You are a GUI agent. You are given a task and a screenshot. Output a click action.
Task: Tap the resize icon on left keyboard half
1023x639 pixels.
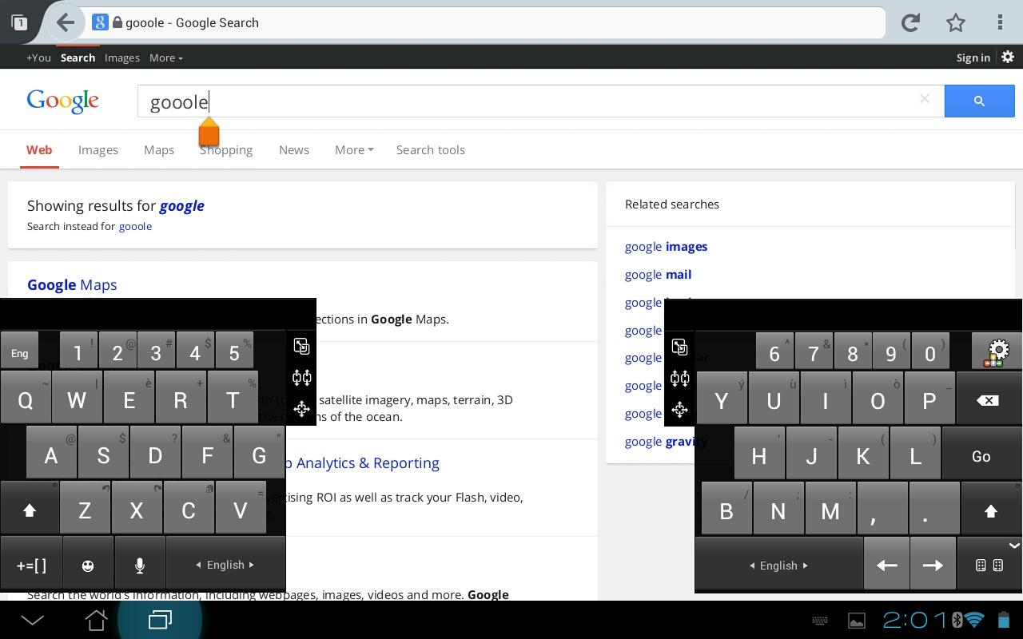[301, 346]
